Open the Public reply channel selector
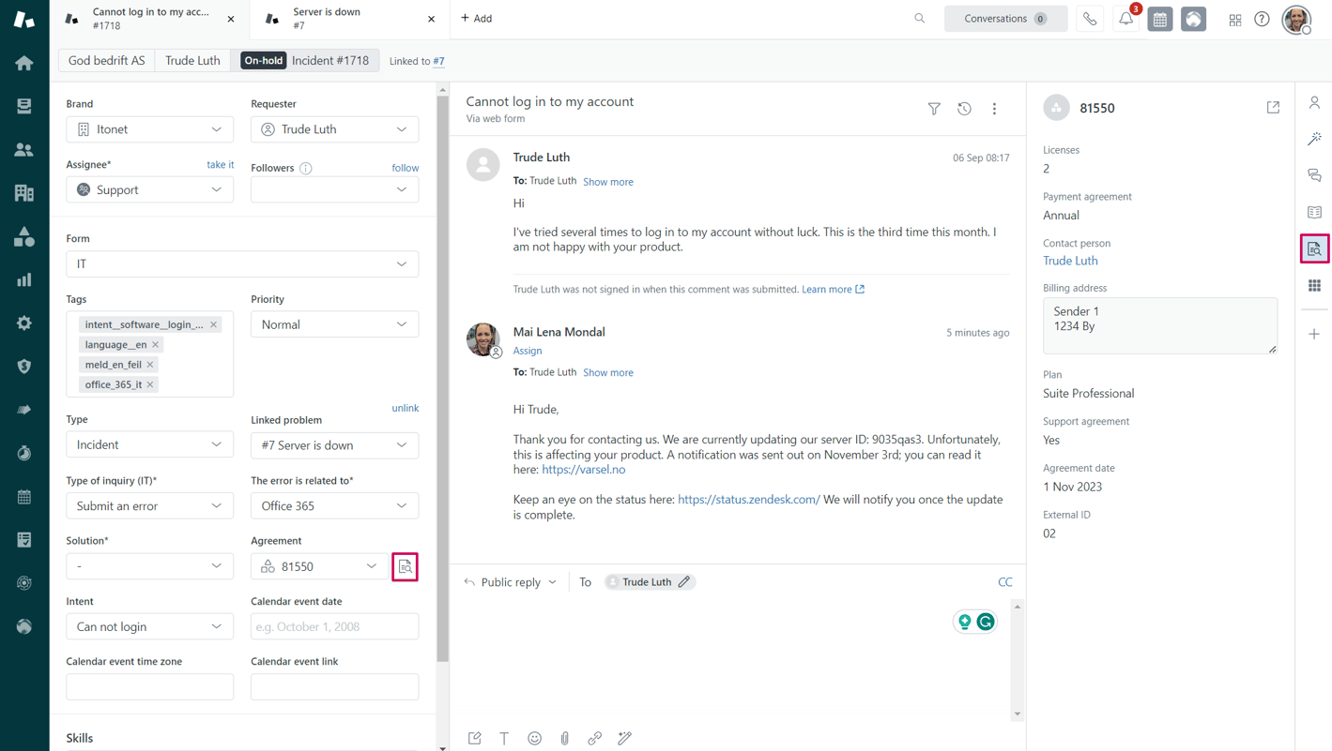The width and height of the screenshot is (1332, 751). pos(510,581)
